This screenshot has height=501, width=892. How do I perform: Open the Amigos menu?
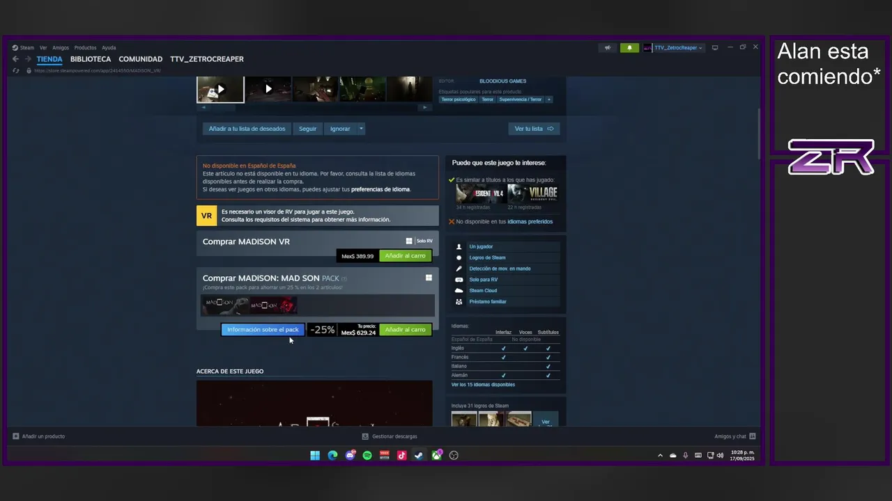pos(61,48)
